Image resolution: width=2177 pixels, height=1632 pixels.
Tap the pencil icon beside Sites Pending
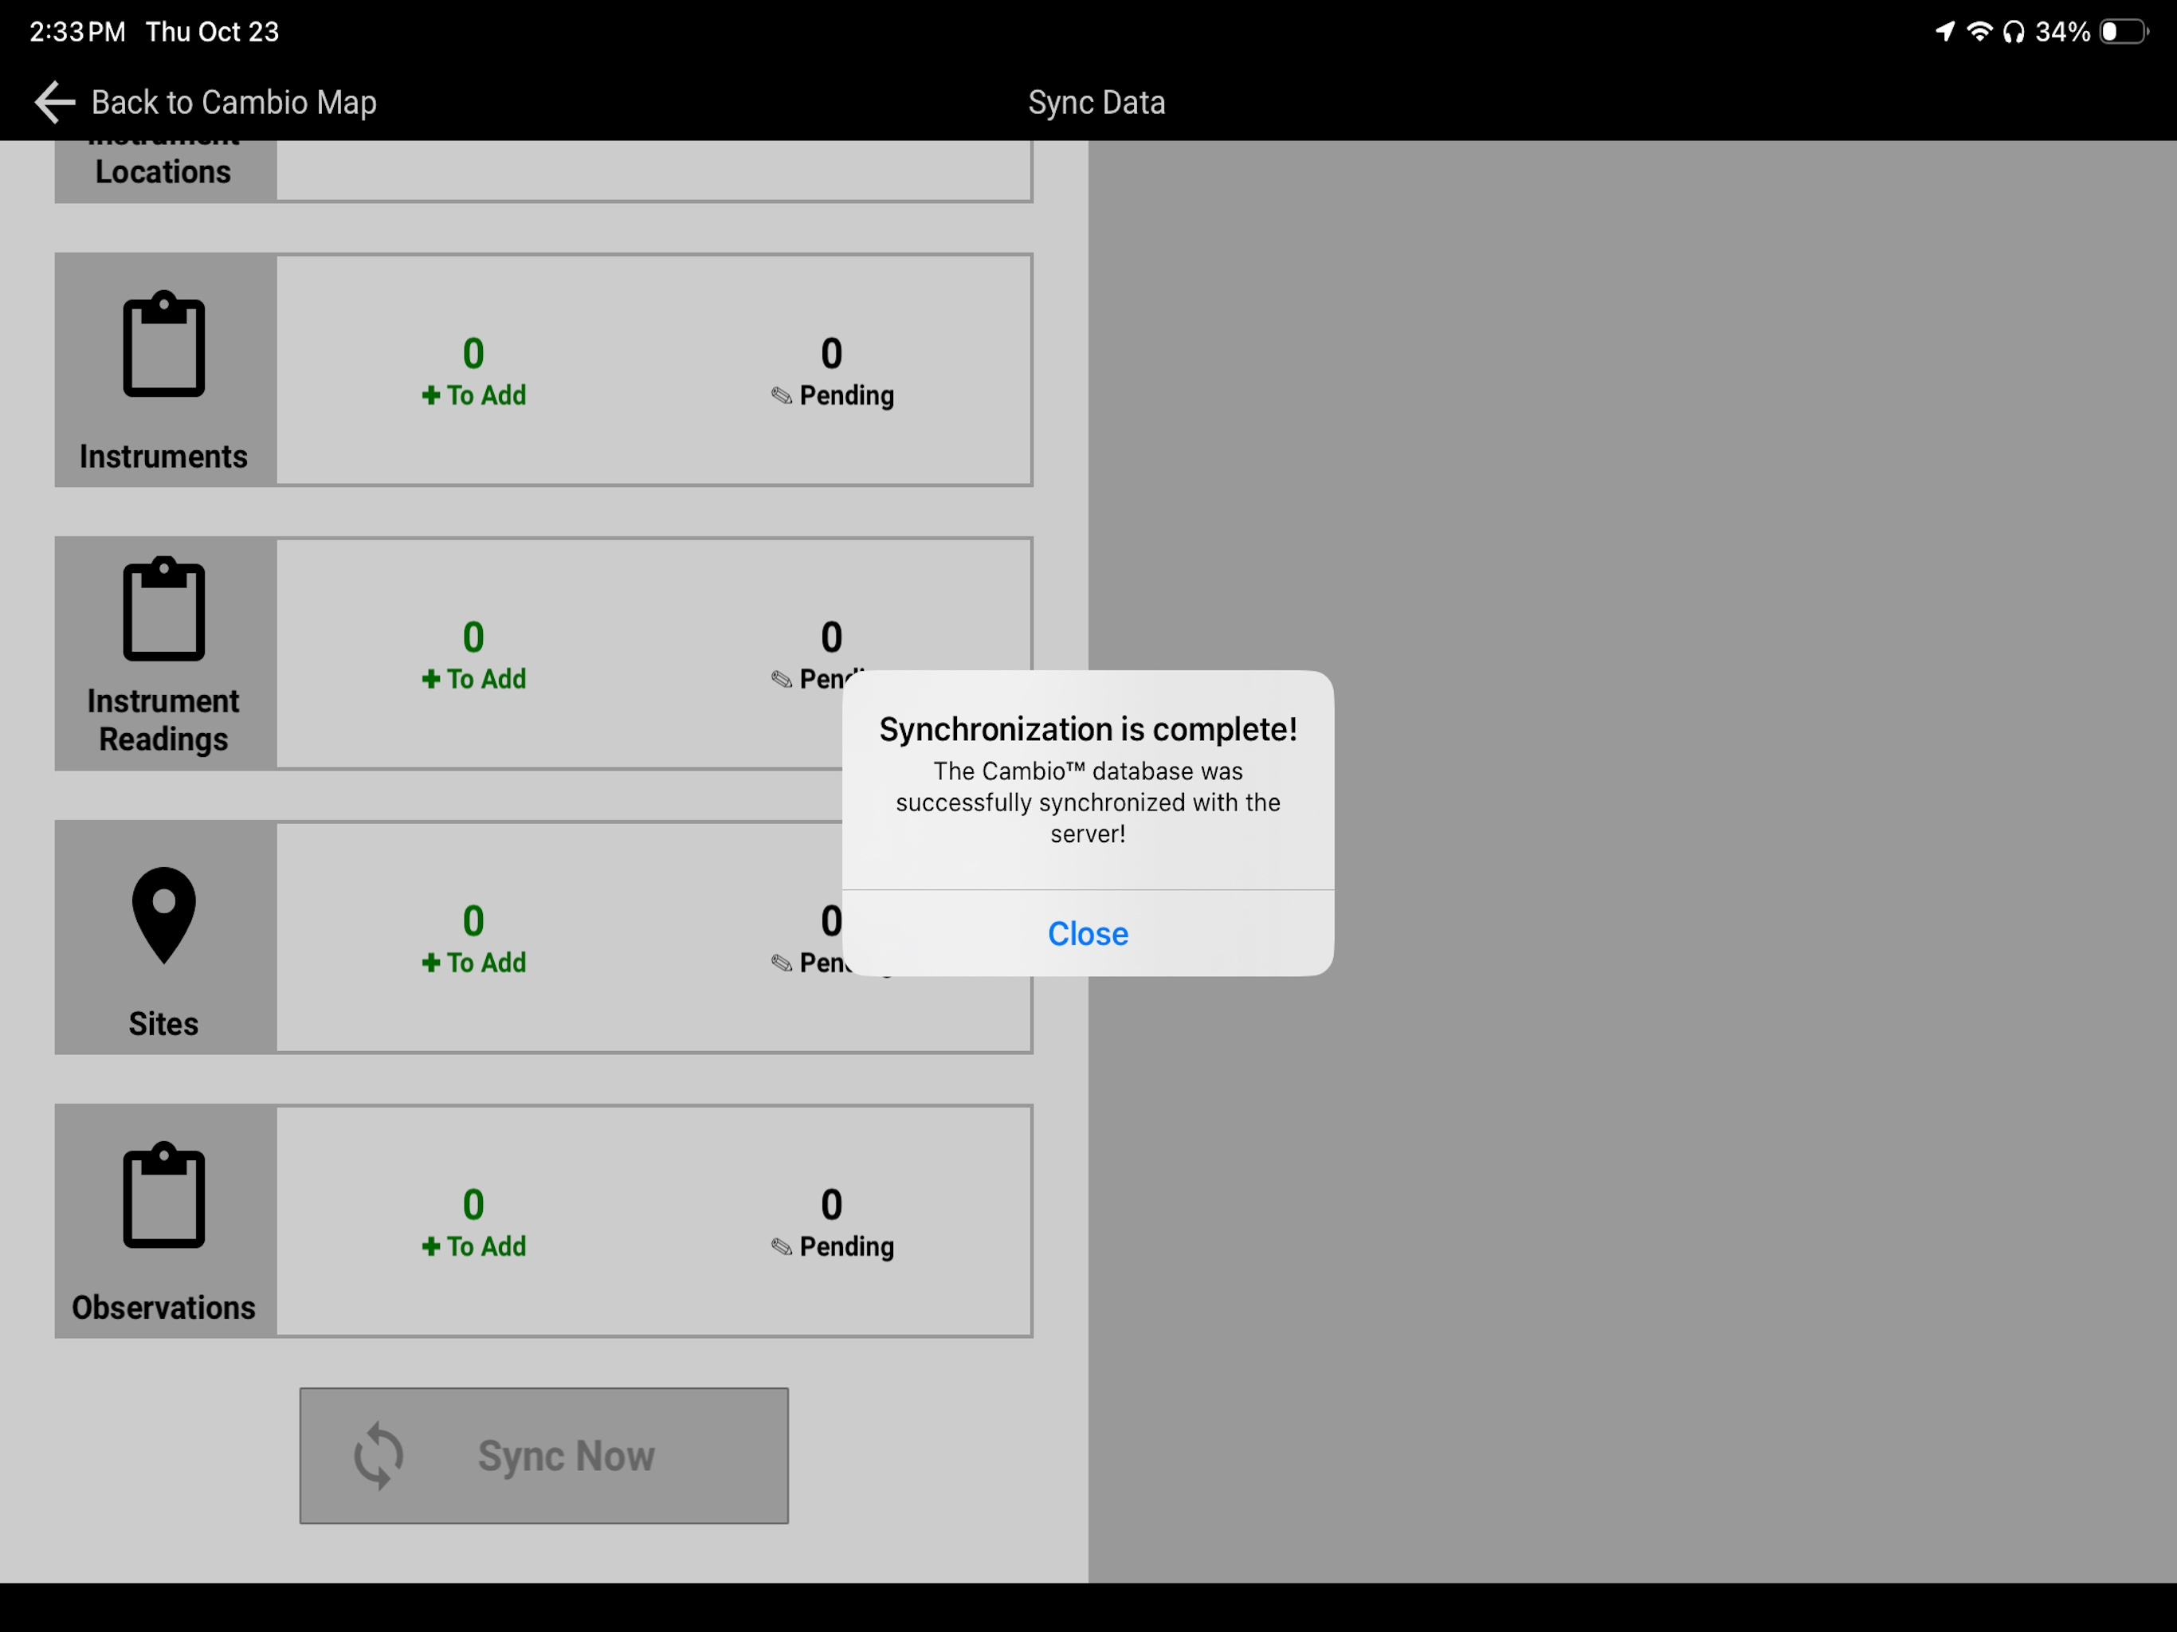(782, 963)
